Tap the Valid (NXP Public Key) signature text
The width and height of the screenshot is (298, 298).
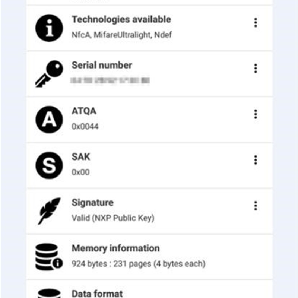click(x=113, y=218)
